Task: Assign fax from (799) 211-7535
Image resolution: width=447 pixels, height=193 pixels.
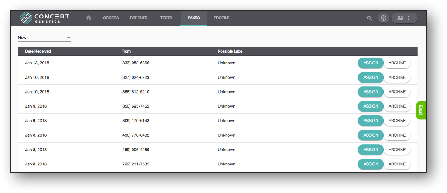Action: [x=371, y=164]
